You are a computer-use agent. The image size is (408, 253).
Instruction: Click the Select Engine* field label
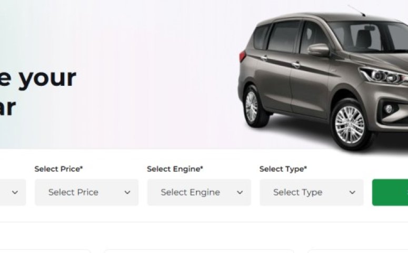click(x=175, y=169)
